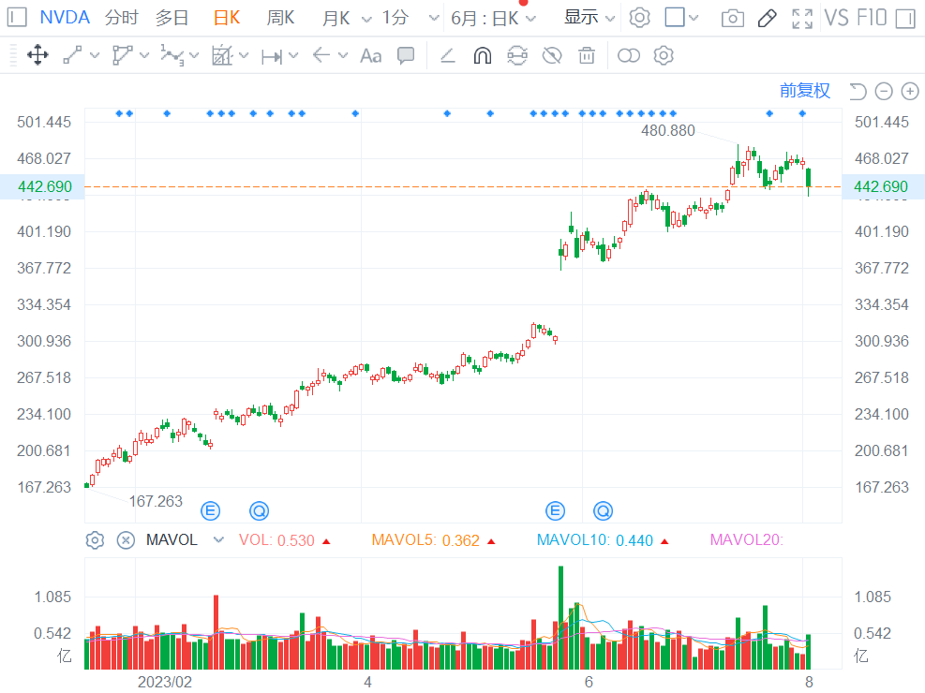The width and height of the screenshot is (925, 693).
Task: Hide all drawings with eye icon
Action: click(552, 56)
